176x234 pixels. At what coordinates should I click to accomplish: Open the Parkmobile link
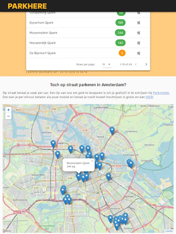(161, 93)
